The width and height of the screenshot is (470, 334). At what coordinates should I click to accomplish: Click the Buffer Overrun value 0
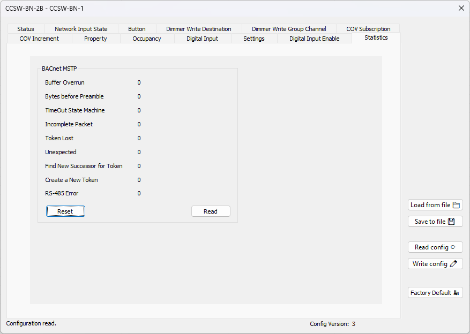click(139, 82)
